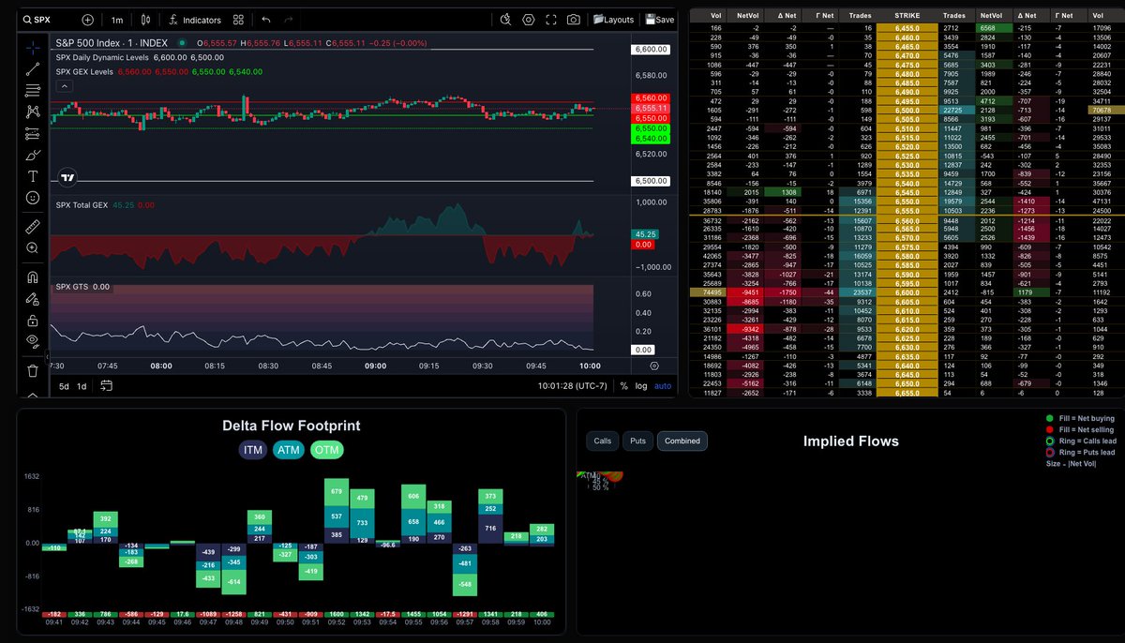Toggle ATM series in Delta Flow Footprint
The image size is (1125, 643).
[289, 451]
